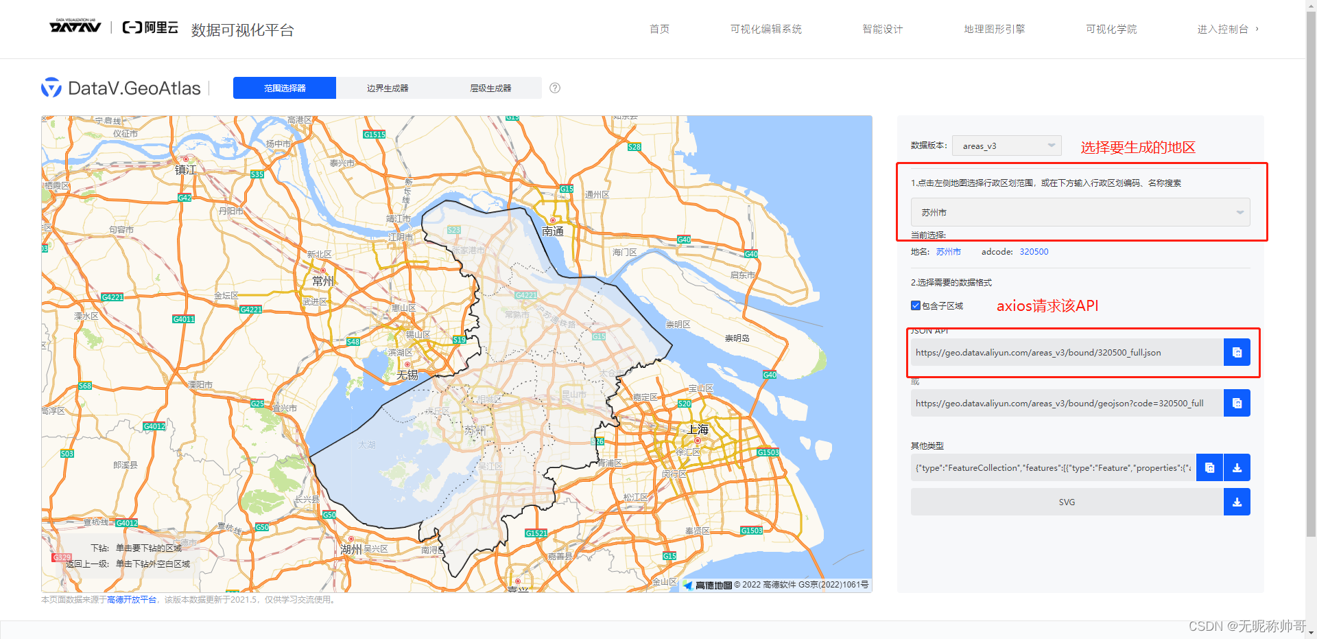Image resolution: width=1317 pixels, height=639 pixels.
Task: Click 丹阳市 label on the map
Action: click(x=230, y=211)
